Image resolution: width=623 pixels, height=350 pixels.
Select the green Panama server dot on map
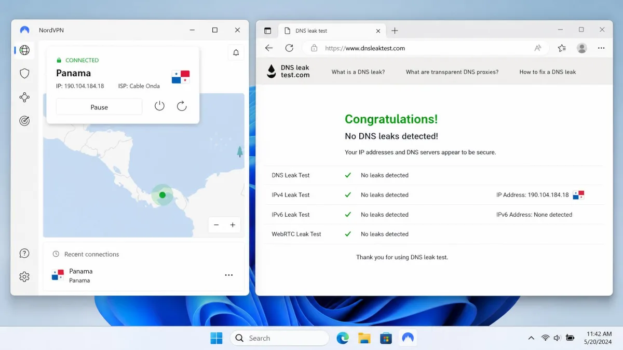click(x=162, y=195)
